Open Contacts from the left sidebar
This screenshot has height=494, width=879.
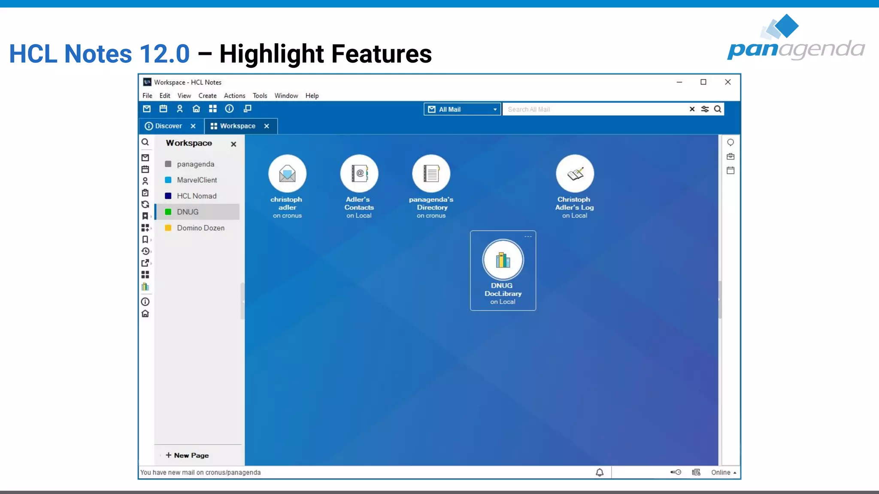click(x=145, y=181)
